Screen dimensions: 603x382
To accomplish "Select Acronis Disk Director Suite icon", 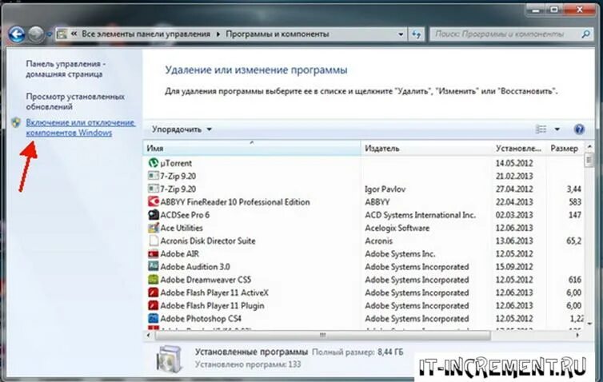I will click(153, 241).
